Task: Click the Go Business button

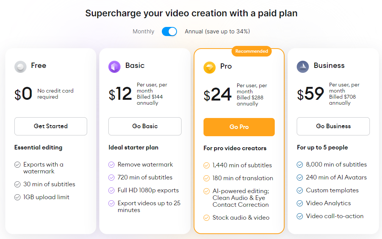Action: tap(333, 127)
